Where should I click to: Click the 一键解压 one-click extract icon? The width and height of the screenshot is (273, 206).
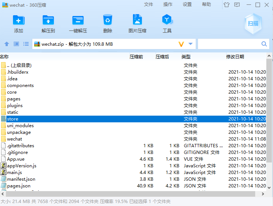[78, 23]
